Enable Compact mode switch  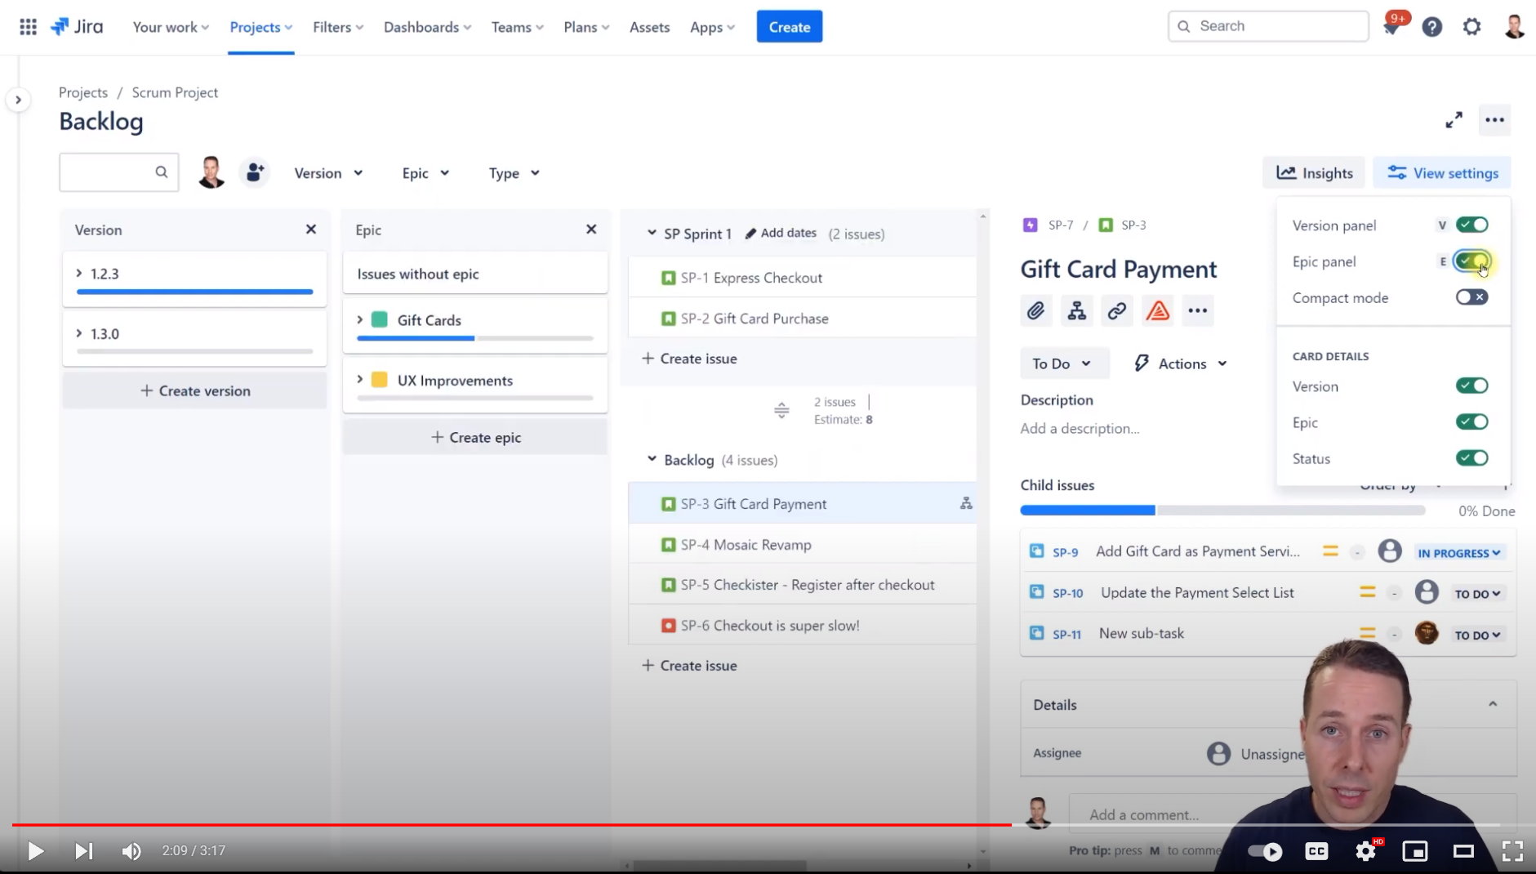[1471, 297]
